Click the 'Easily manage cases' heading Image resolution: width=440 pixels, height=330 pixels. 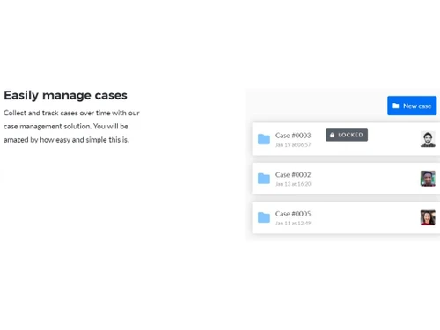tap(65, 95)
